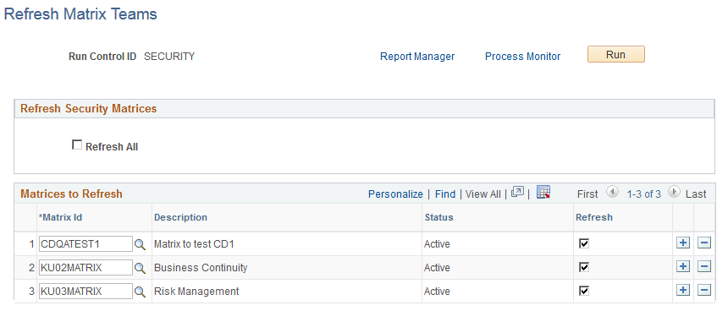Open grid in new window icon
Screen dimensions: 728x311
(x=517, y=193)
